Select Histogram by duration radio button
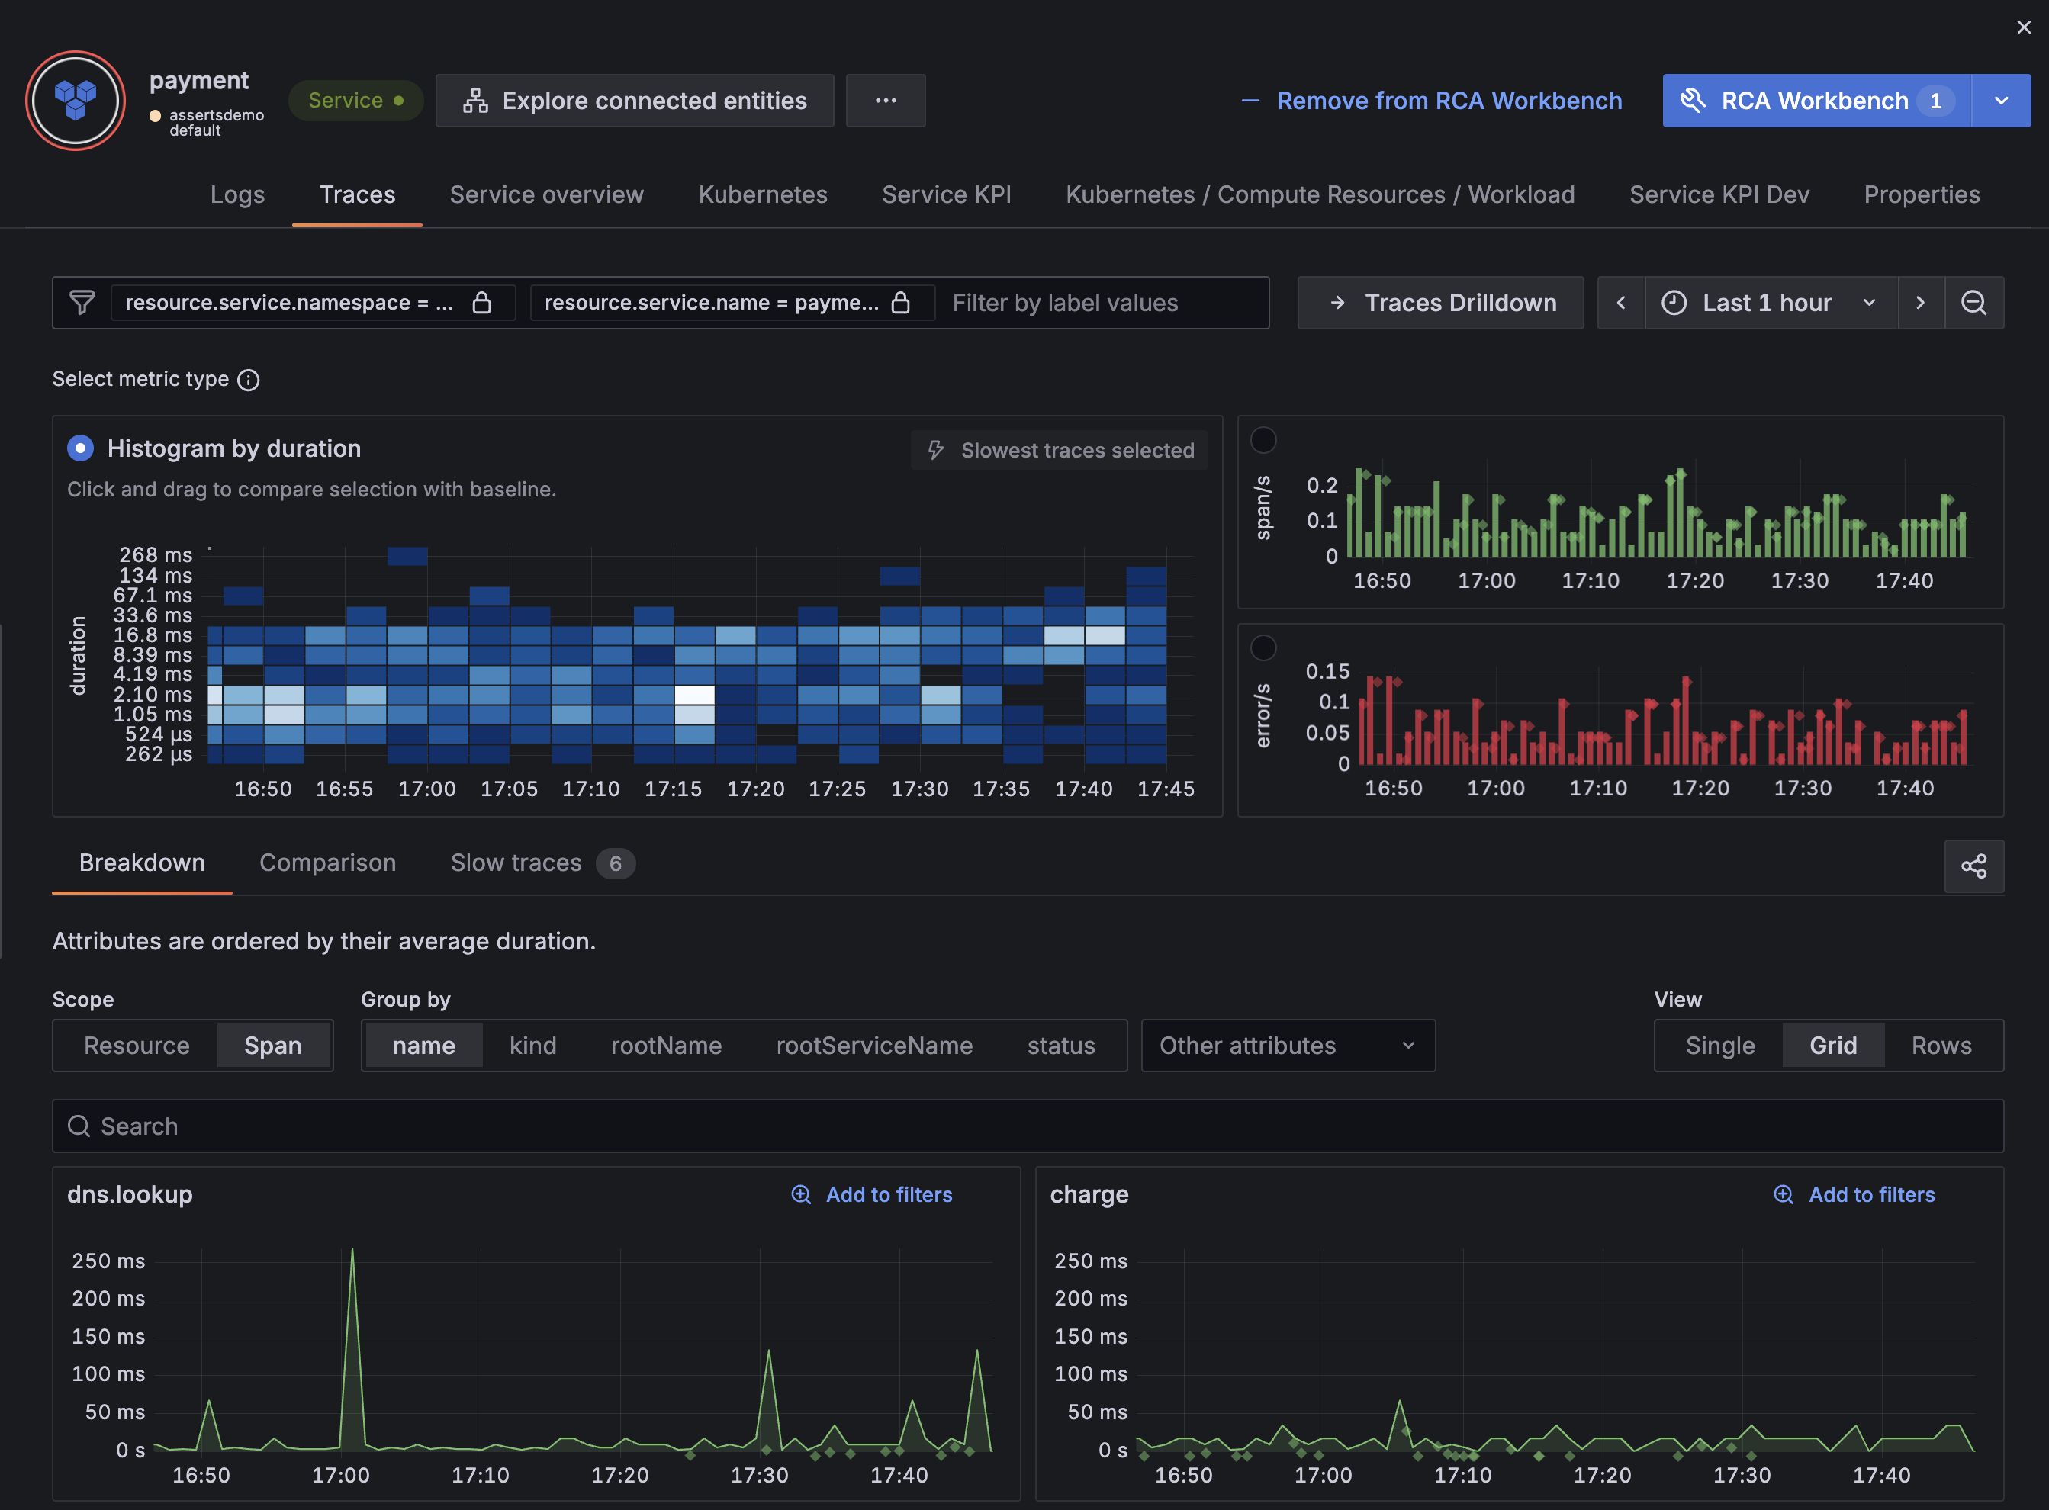 tap(80, 448)
